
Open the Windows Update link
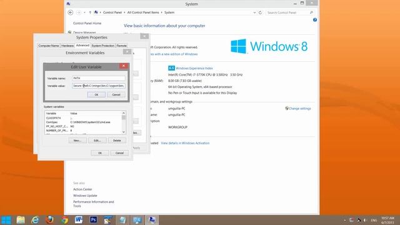(85, 196)
